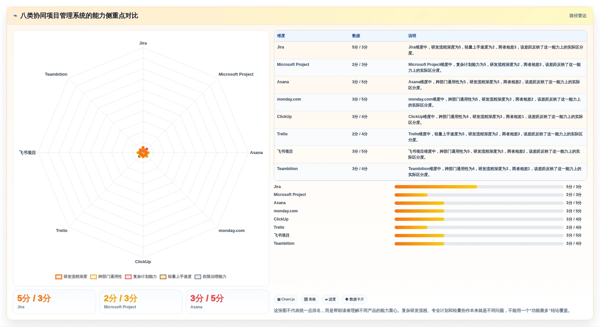Click the 表格 tag chip
This screenshot has height=327, width=600.
point(310,299)
